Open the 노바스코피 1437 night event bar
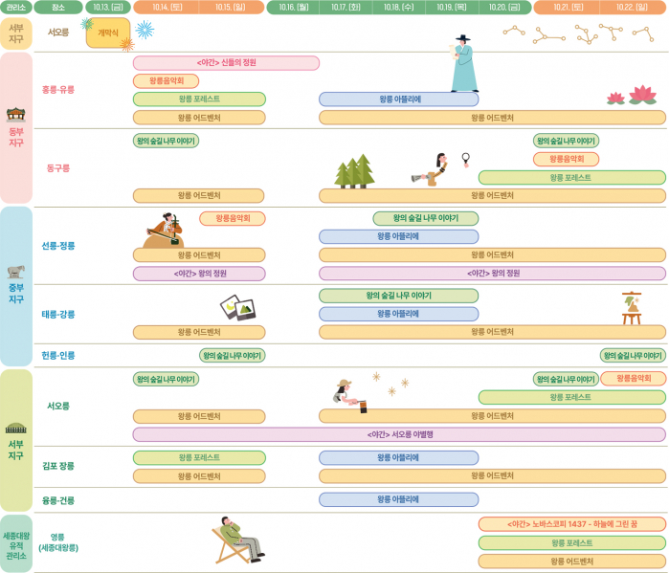The width and height of the screenshot is (669, 573). point(571,524)
